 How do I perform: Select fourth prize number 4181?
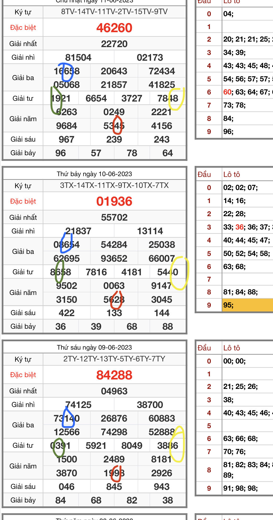point(132,272)
